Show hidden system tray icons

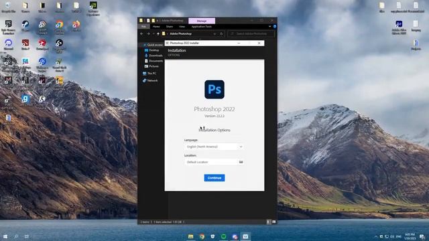click(x=376, y=236)
